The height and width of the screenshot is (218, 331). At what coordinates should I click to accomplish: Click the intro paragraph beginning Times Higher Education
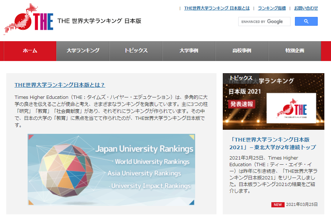click(x=111, y=111)
